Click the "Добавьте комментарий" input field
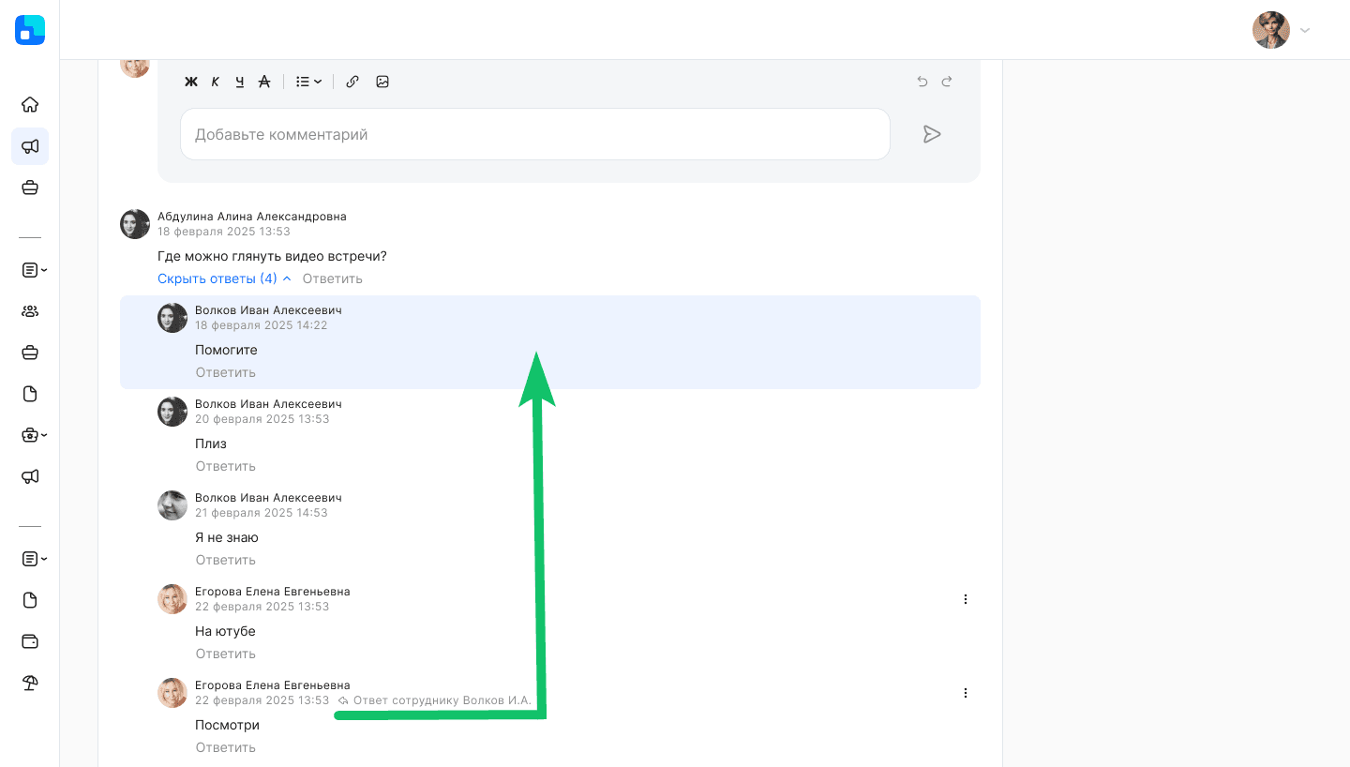Viewport: 1350px width, 767px height. [534, 134]
